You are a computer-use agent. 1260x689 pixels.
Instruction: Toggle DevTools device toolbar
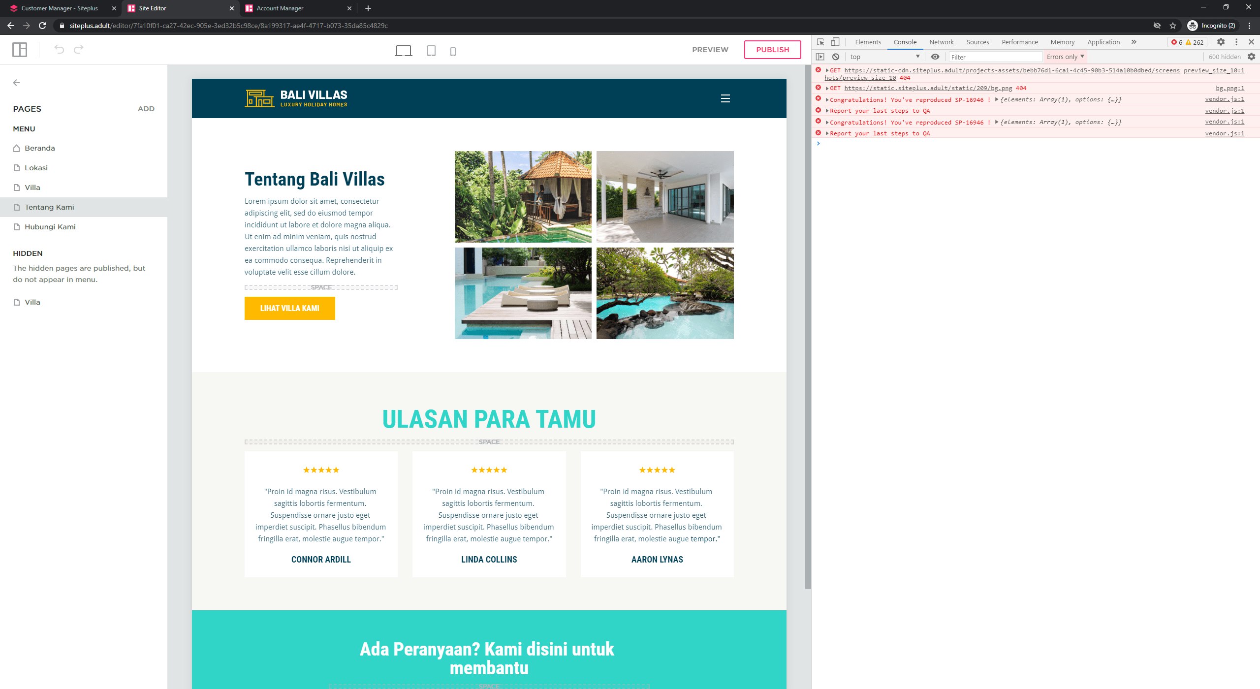(835, 42)
